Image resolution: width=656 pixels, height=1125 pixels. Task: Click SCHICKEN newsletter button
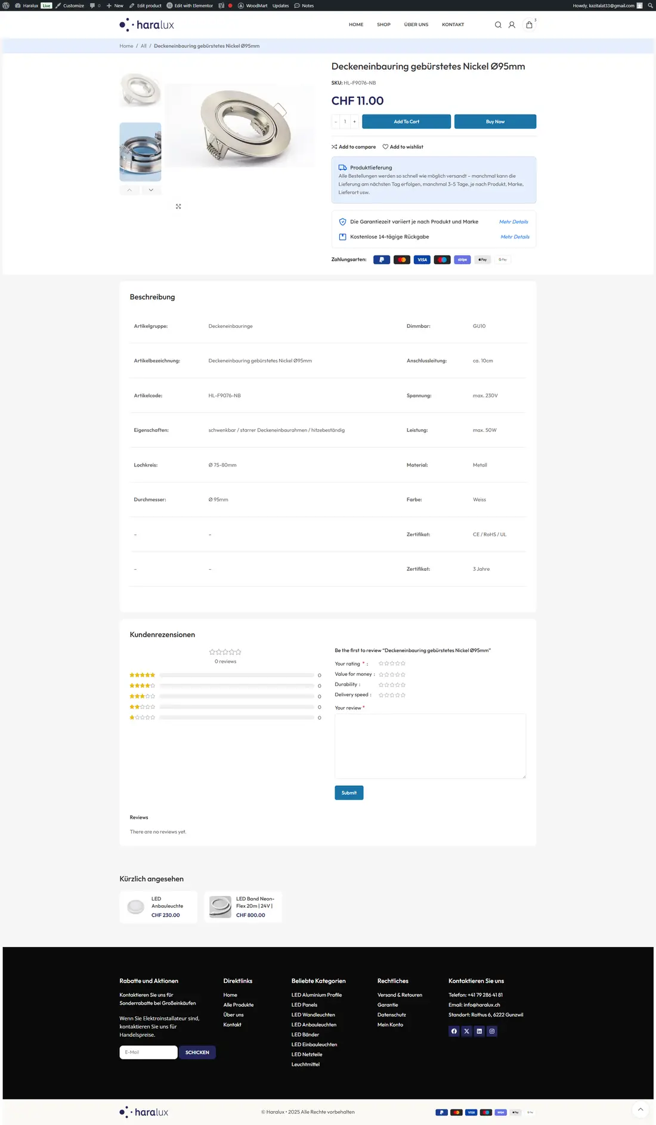pyautogui.click(x=197, y=1052)
